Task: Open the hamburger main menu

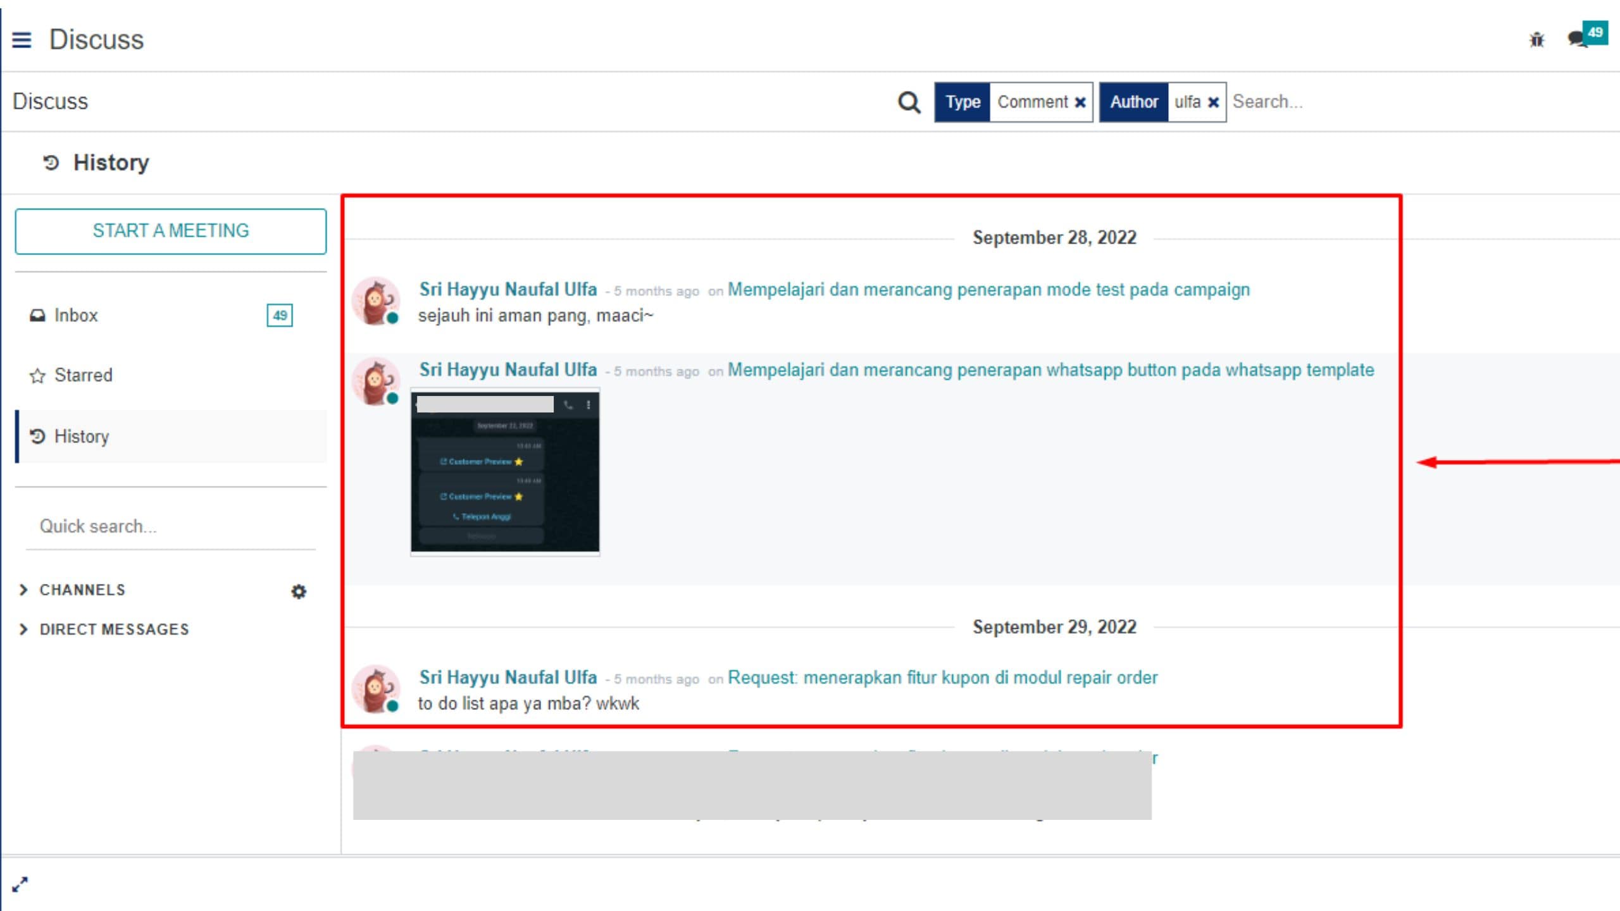Action: (x=22, y=40)
